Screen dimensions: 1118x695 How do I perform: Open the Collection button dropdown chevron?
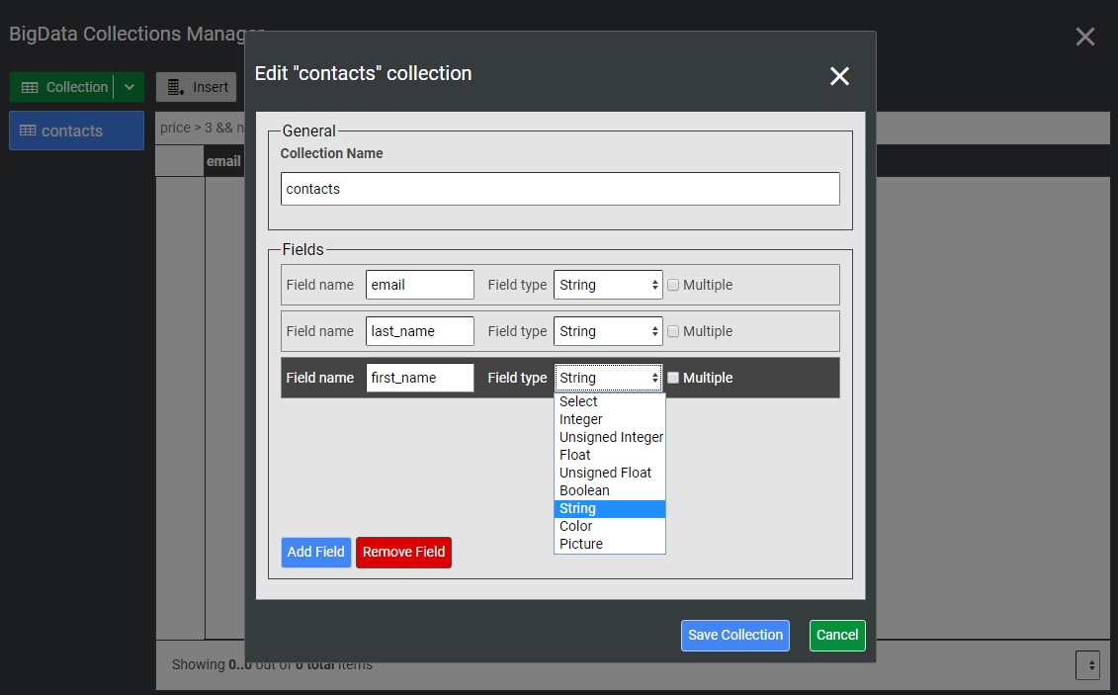129,87
